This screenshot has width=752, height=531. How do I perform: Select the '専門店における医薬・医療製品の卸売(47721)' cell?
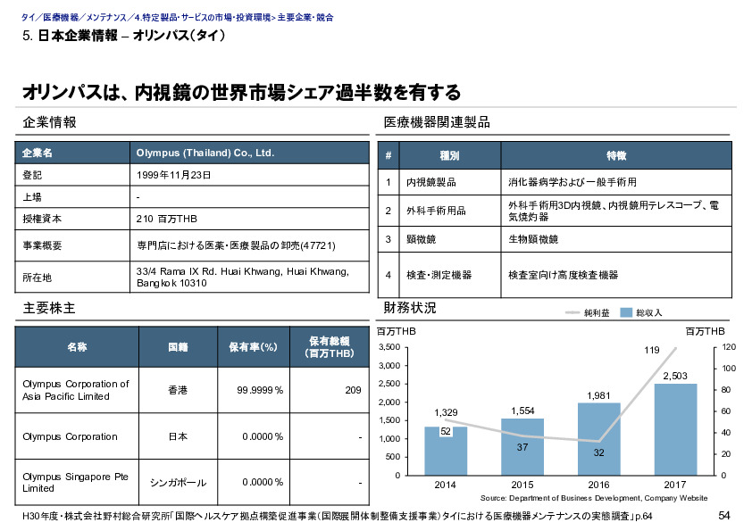point(249,245)
